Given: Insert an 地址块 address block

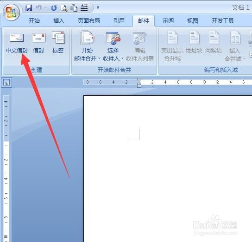Looking at the screenshot, I should pyautogui.click(x=194, y=43).
